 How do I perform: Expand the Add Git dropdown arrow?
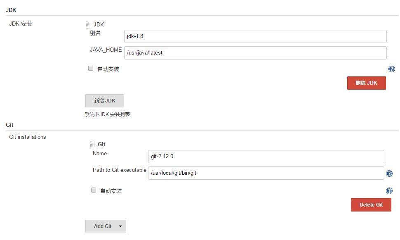[120, 226]
